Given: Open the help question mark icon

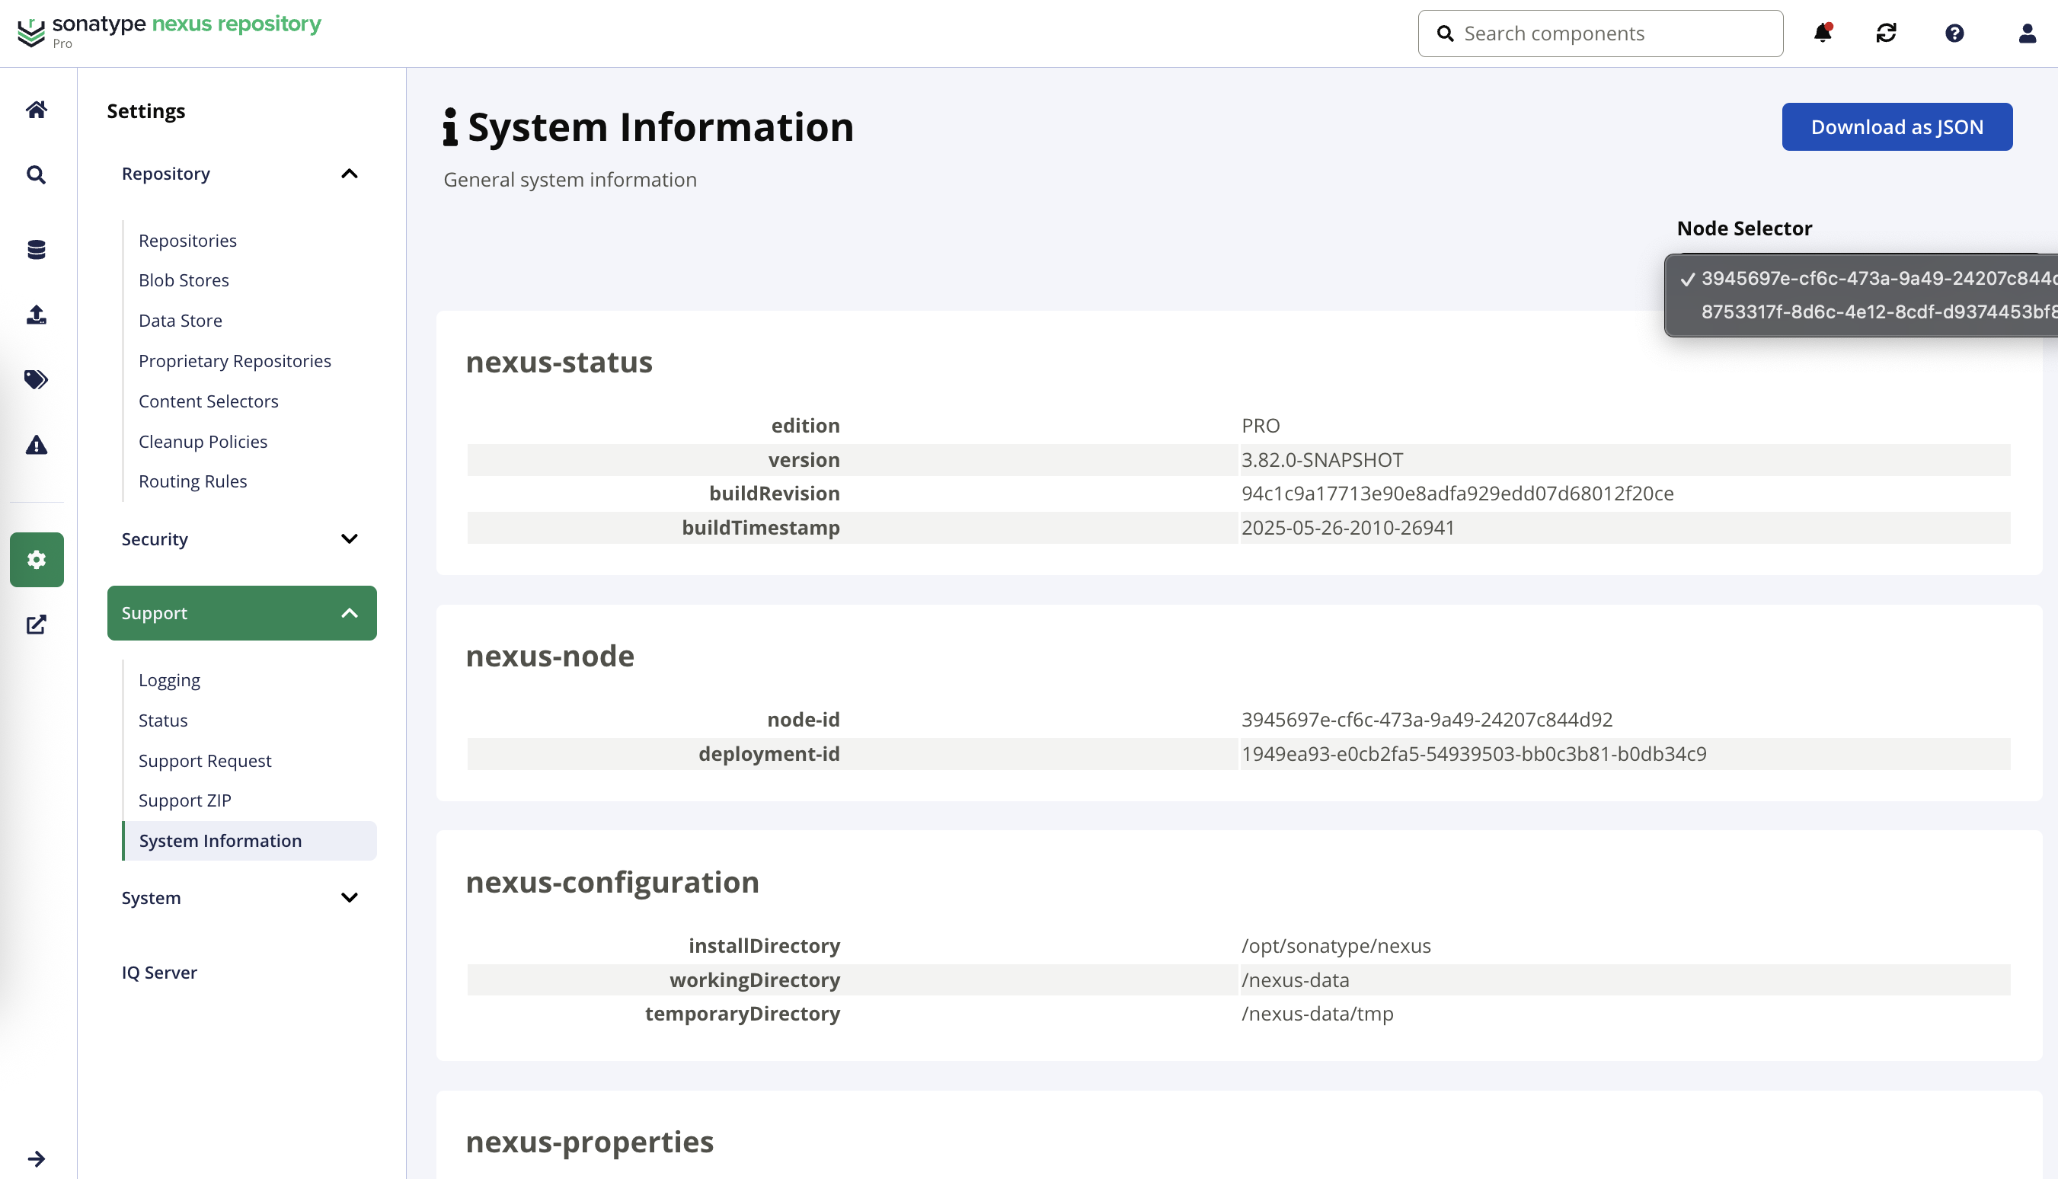Looking at the screenshot, I should pyautogui.click(x=1954, y=34).
